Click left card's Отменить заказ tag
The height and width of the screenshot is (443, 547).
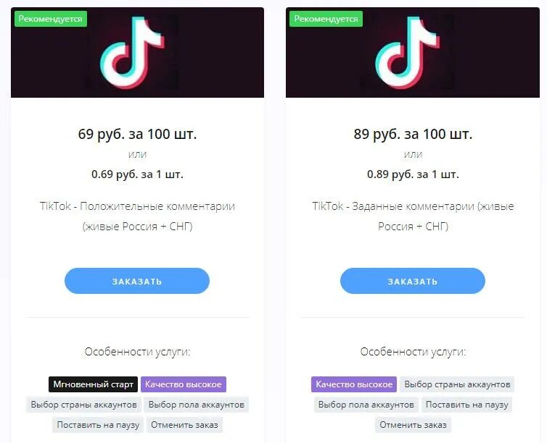[x=184, y=425]
